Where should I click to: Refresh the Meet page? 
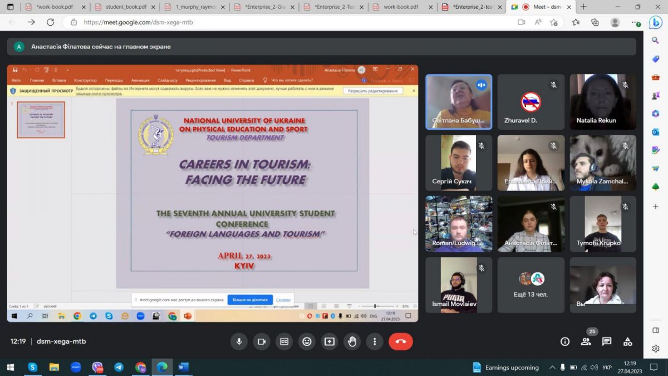coord(50,22)
